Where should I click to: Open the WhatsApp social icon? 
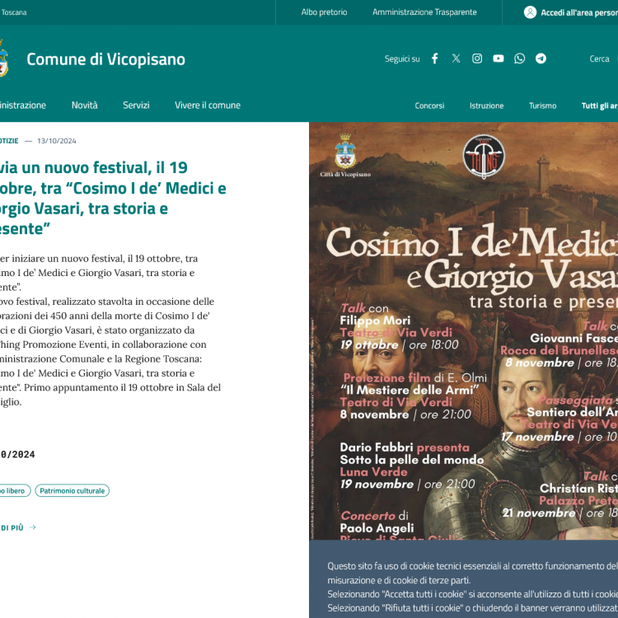tap(519, 59)
